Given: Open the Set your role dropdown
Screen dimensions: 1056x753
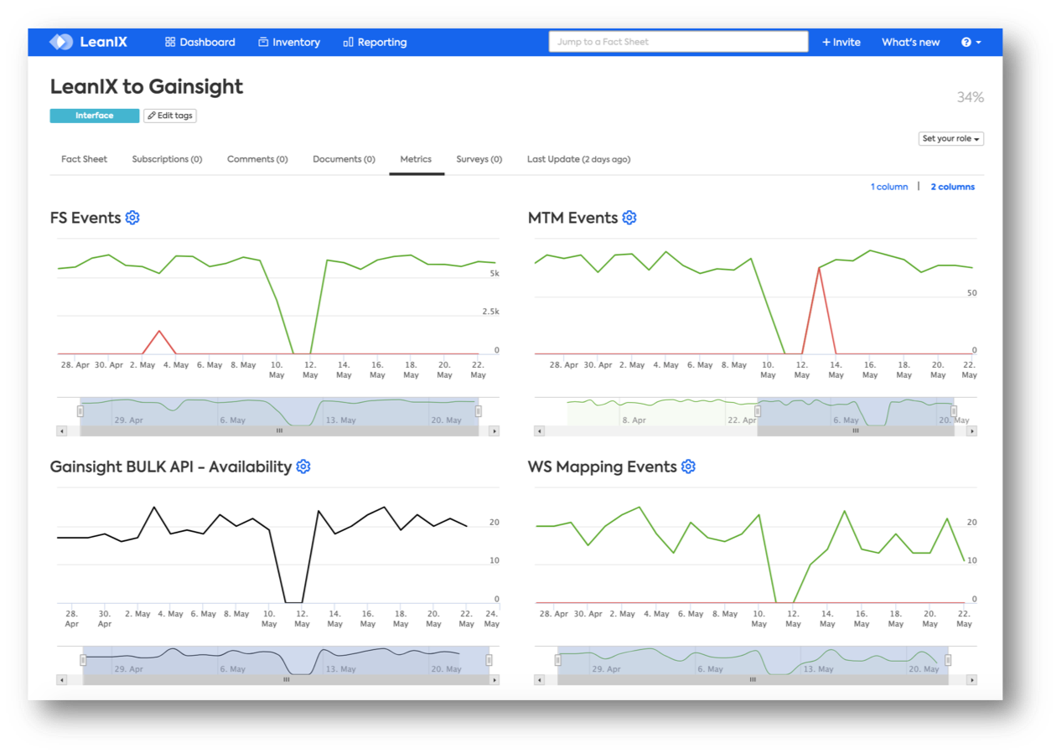Looking at the screenshot, I should point(950,138).
